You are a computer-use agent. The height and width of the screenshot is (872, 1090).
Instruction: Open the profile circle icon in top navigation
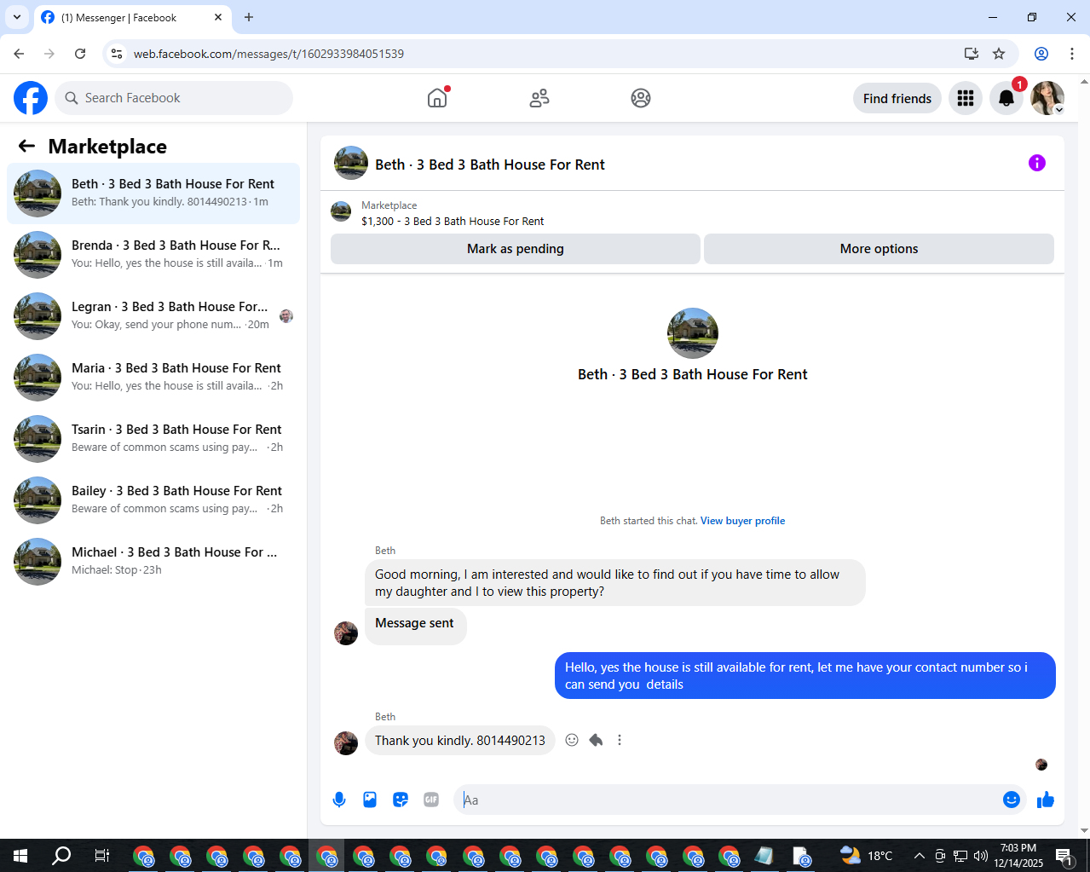tap(641, 98)
